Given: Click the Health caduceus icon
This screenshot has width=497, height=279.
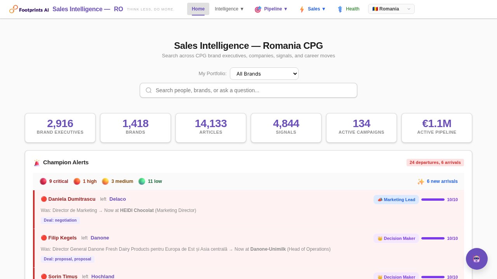Looking at the screenshot, I should (340, 9).
